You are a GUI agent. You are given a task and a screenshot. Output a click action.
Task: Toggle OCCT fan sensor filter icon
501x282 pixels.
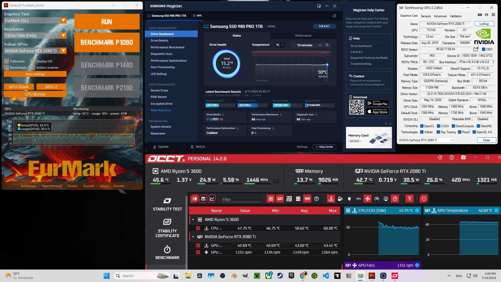pyautogui.click(x=368, y=199)
